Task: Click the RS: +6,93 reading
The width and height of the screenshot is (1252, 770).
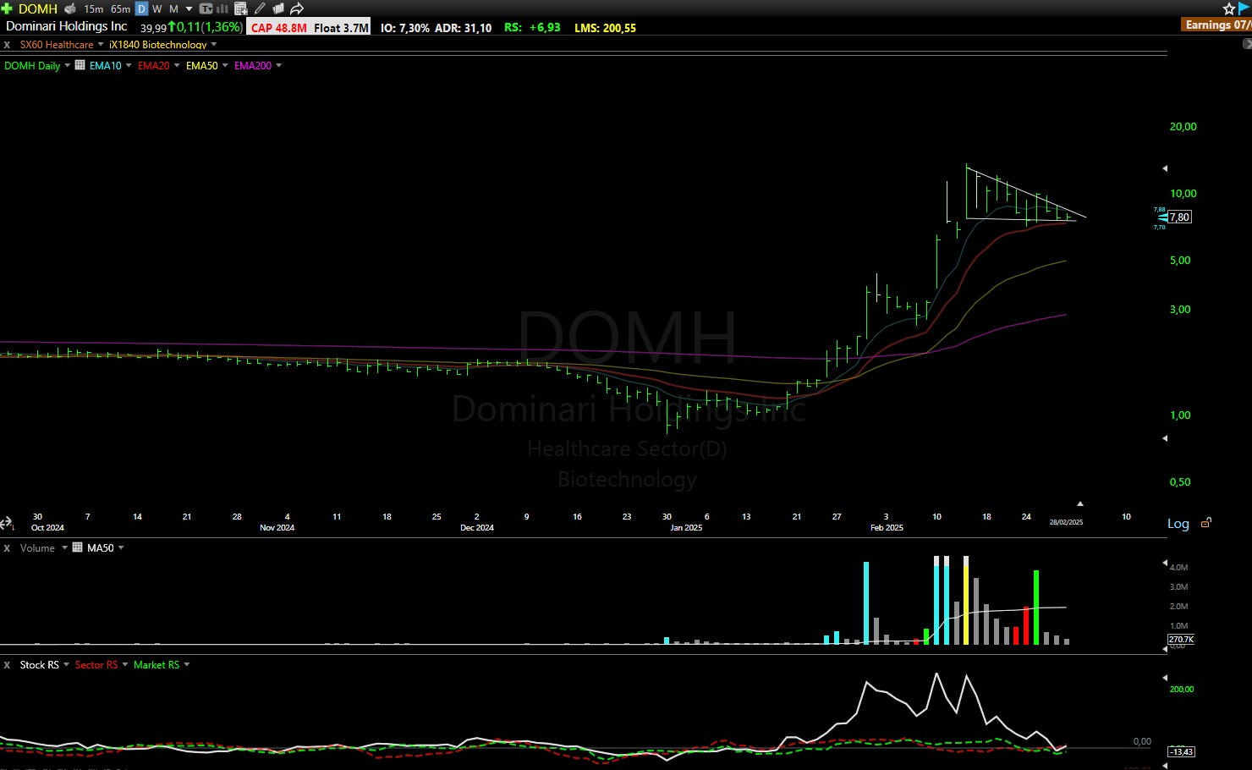Action: point(532,27)
